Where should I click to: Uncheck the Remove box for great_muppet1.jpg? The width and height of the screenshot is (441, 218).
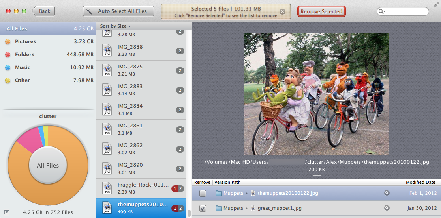tap(203, 208)
